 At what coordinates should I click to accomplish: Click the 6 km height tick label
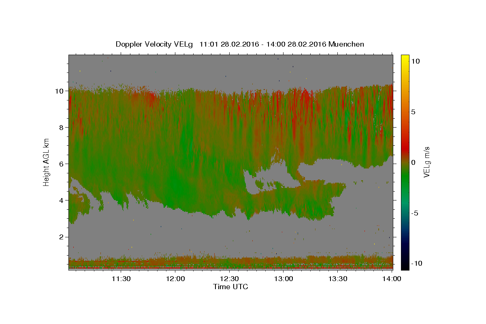[x=62, y=164]
